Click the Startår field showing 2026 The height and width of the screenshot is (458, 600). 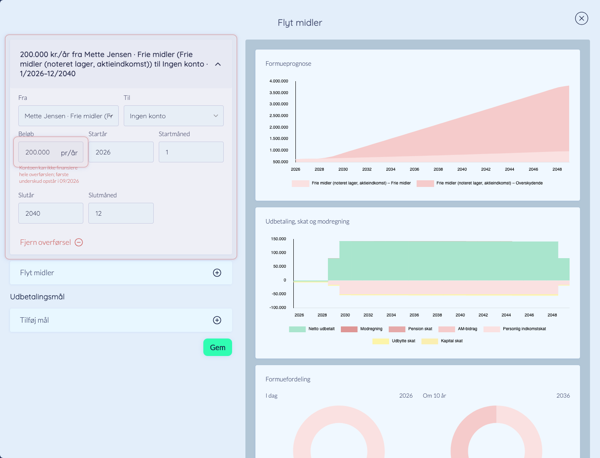pyautogui.click(x=121, y=152)
